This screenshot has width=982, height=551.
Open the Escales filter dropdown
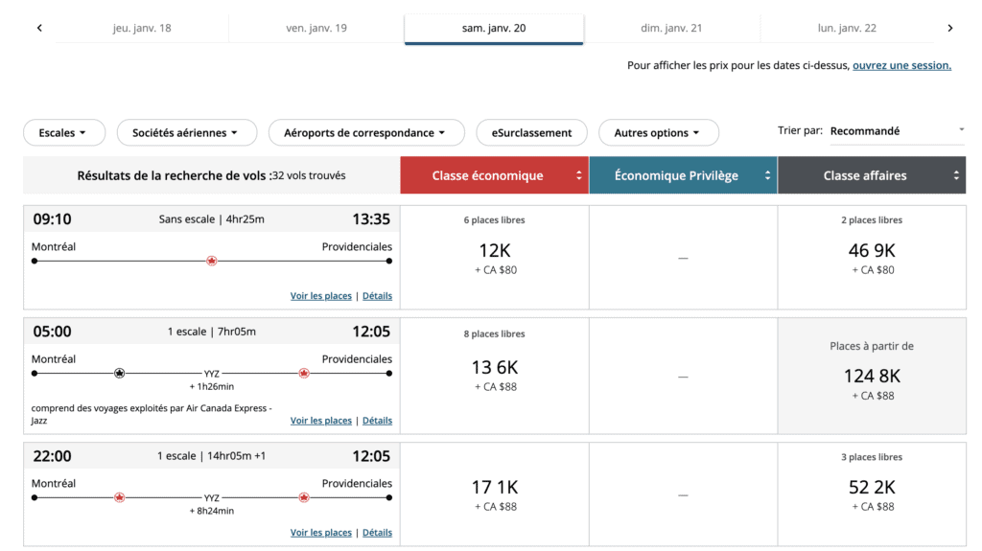coord(63,132)
